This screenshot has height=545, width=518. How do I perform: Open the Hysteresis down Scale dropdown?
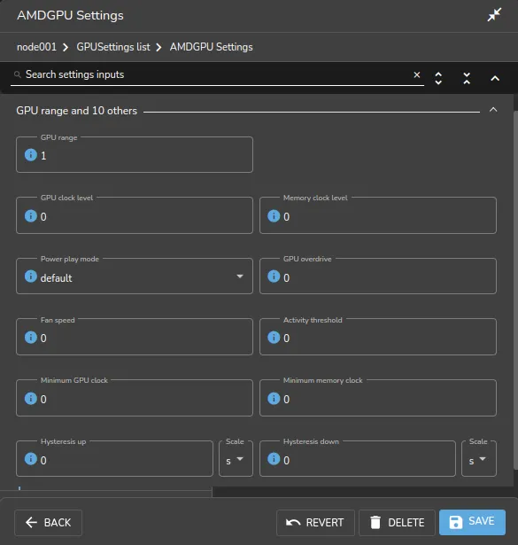click(479, 460)
